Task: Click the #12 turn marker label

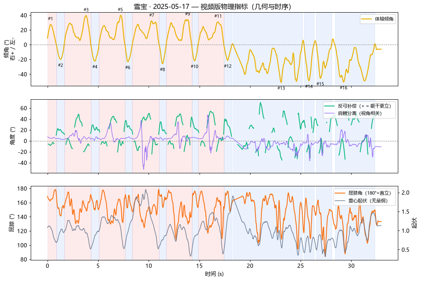Action: pyautogui.click(x=228, y=66)
